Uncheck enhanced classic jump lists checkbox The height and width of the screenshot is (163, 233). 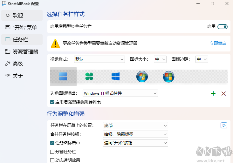click(52, 102)
